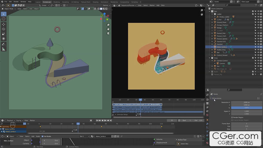The height and width of the screenshot is (148, 263).
Task: Select the Rotate tool in viewport toolbar
Action: coord(4,29)
